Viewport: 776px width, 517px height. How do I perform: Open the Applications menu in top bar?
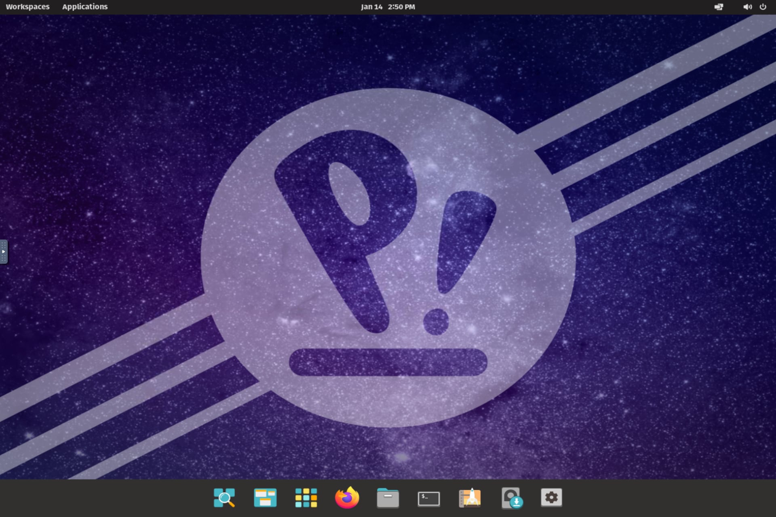85,7
